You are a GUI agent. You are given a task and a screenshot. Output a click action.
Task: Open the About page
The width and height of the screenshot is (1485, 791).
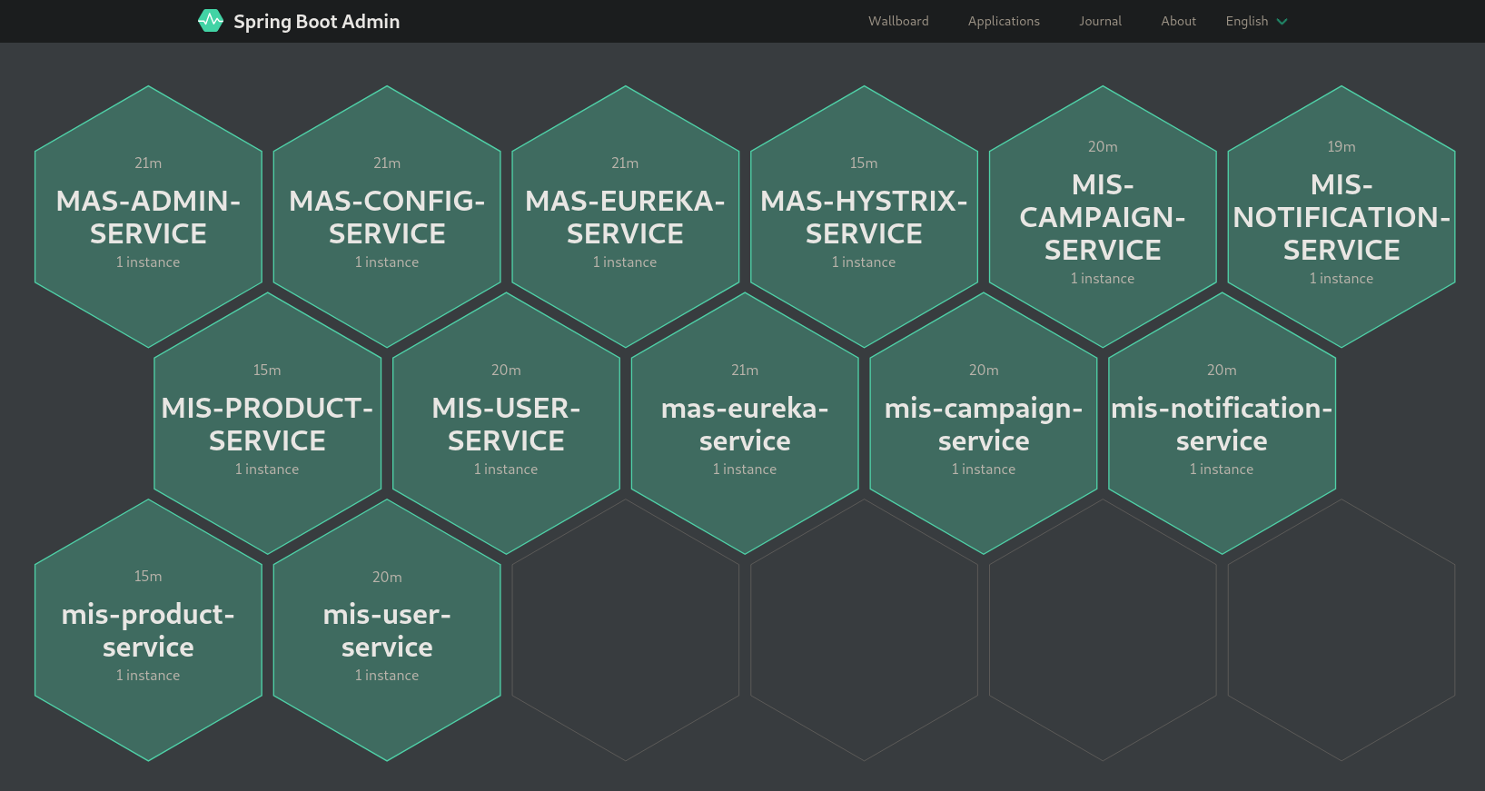point(1178,21)
